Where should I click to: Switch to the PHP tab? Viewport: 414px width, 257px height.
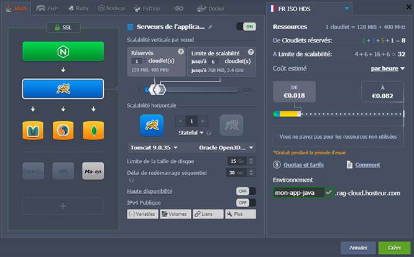(48, 9)
